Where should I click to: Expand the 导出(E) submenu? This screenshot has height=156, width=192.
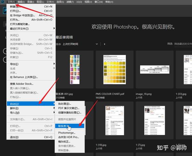click(x=31, y=64)
